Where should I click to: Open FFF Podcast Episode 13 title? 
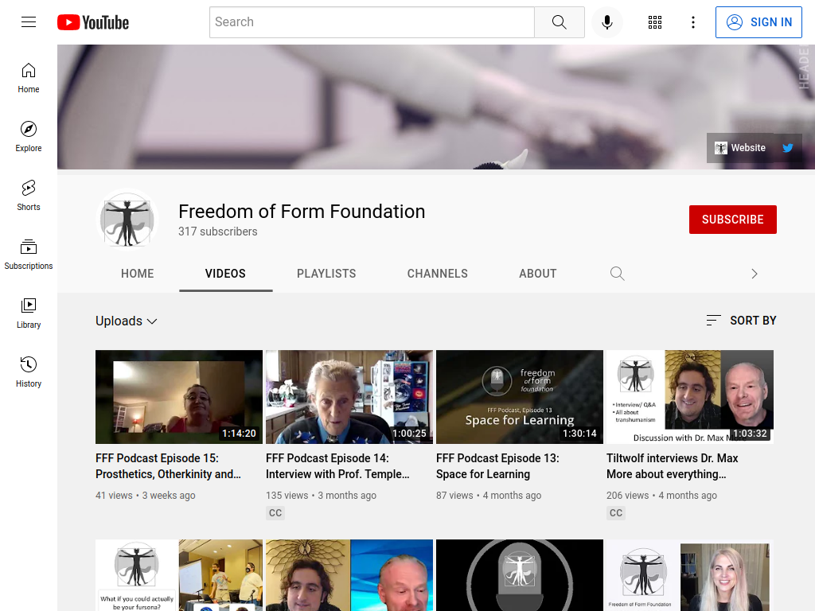click(497, 466)
